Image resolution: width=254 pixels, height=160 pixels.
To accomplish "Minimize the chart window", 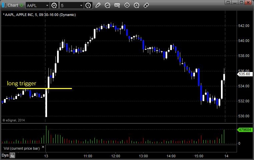I will [235, 2].
